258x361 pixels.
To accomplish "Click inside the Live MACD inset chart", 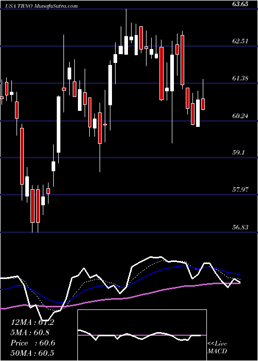I will coord(142,335).
